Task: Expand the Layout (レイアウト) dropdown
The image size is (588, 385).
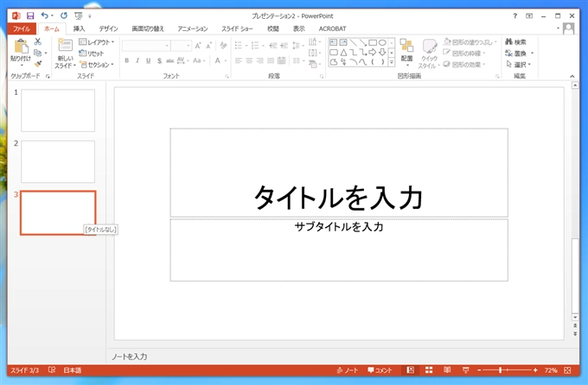Action: [98, 41]
